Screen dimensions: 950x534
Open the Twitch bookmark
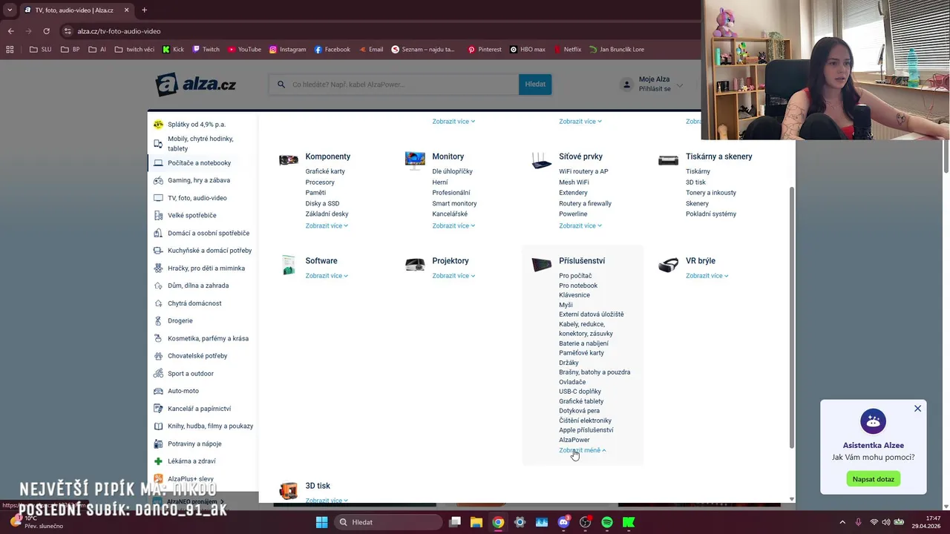tap(206, 50)
